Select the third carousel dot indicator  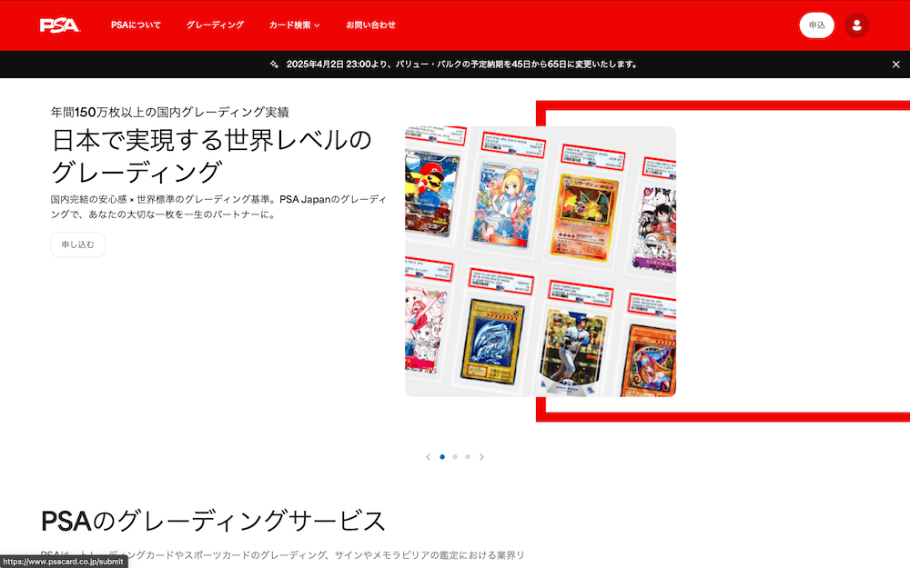pos(468,457)
